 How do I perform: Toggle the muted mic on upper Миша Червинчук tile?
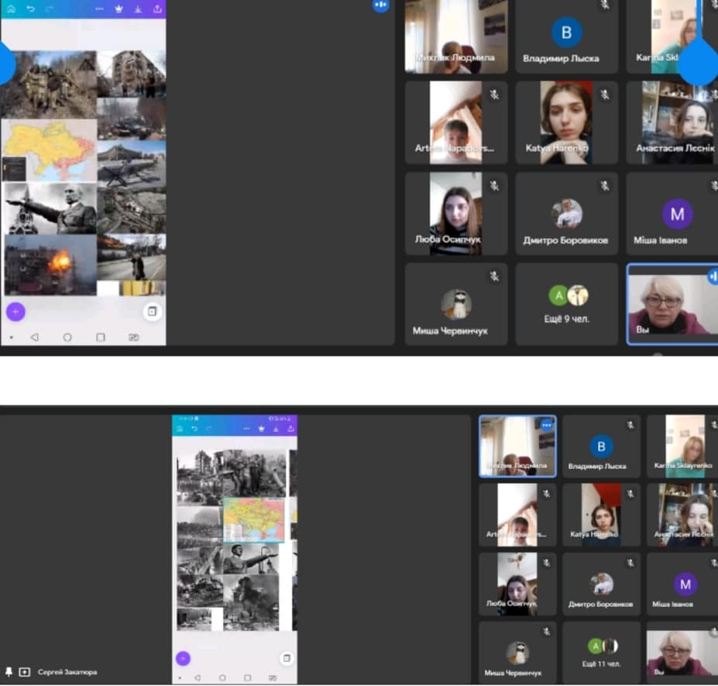pyautogui.click(x=494, y=276)
